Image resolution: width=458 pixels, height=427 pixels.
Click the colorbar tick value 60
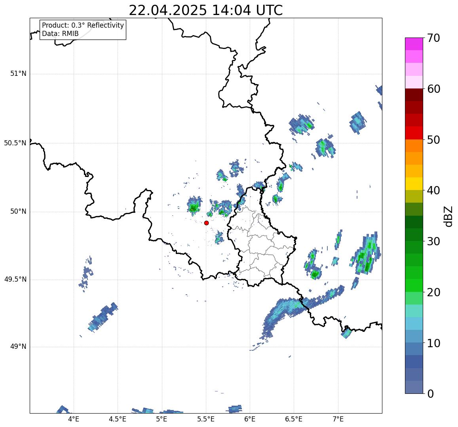(433, 89)
